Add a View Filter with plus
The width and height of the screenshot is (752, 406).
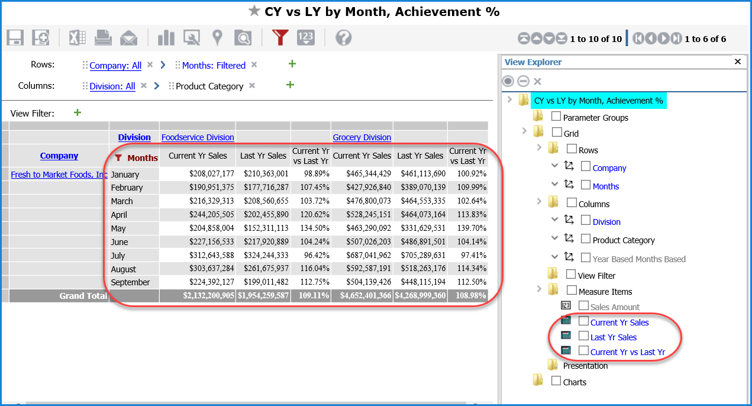[x=78, y=112]
